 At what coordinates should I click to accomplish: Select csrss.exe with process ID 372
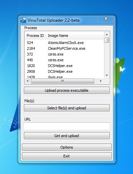(64, 54)
